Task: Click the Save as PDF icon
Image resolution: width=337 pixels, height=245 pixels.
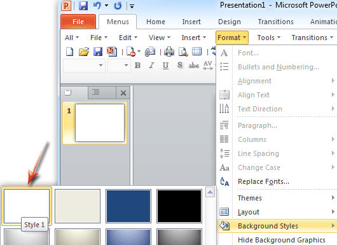Action: tap(112, 52)
